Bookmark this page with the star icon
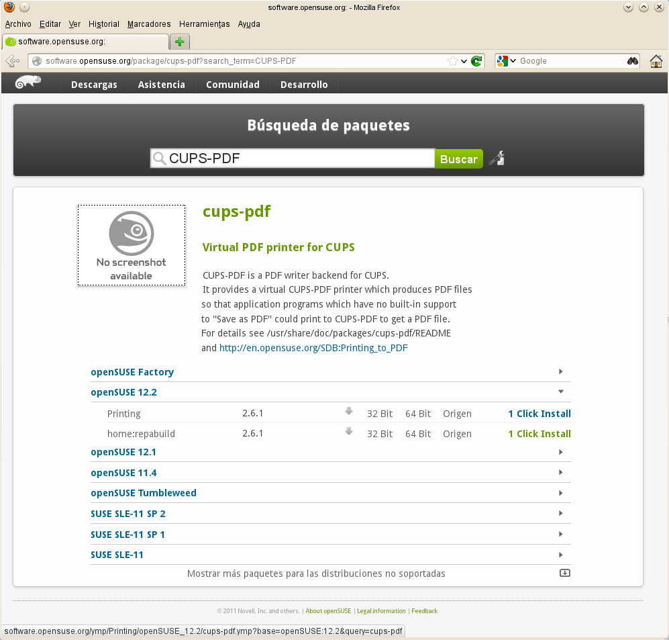 click(453, 61)
